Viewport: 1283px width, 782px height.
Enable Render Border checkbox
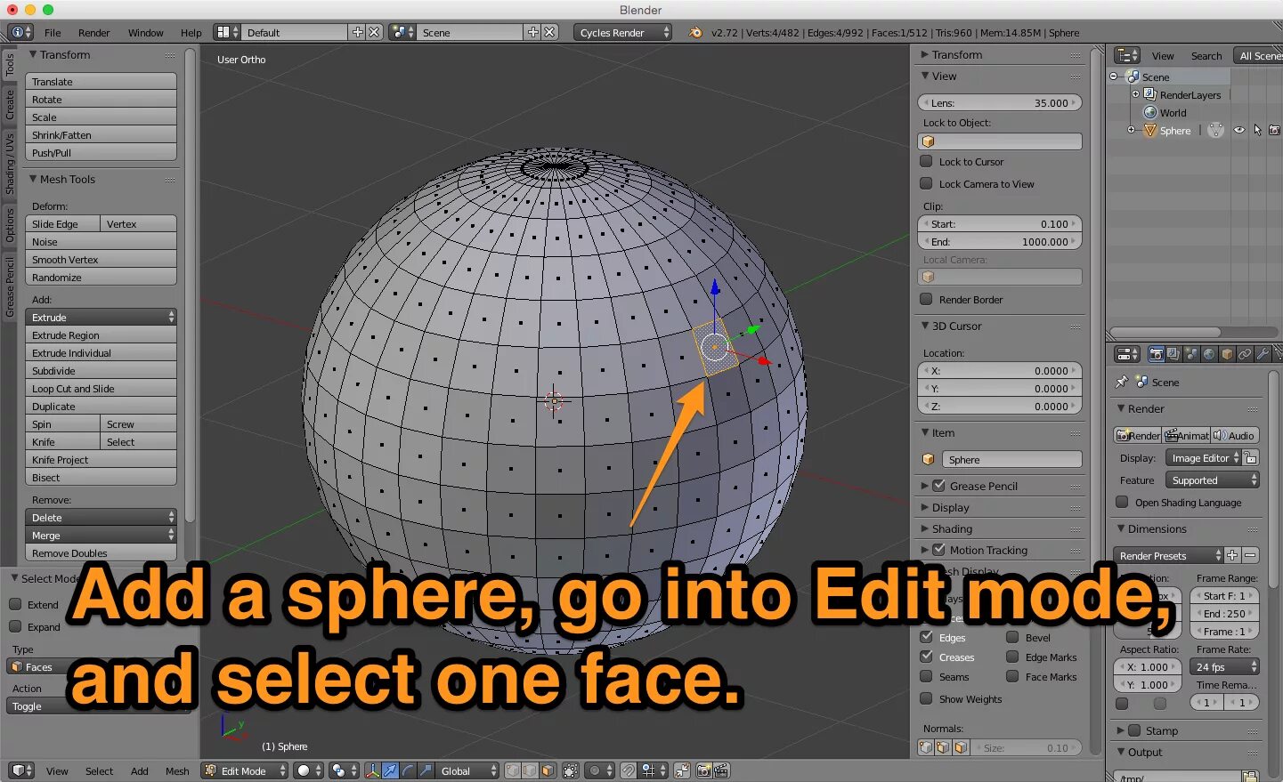click(926, 299)
